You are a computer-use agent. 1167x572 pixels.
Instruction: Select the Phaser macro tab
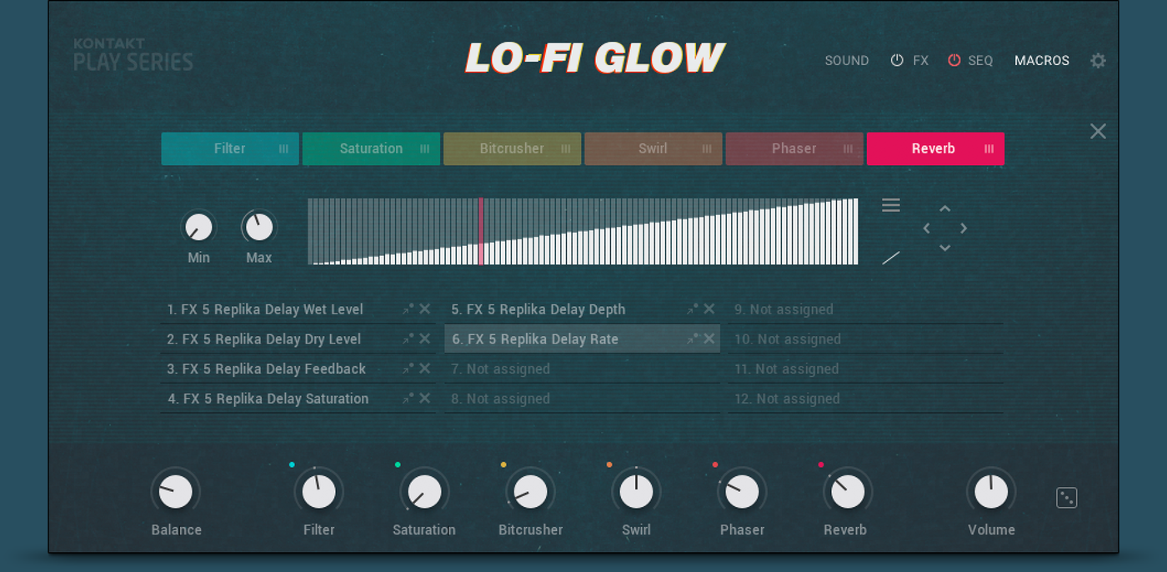[x=794, y=148]
